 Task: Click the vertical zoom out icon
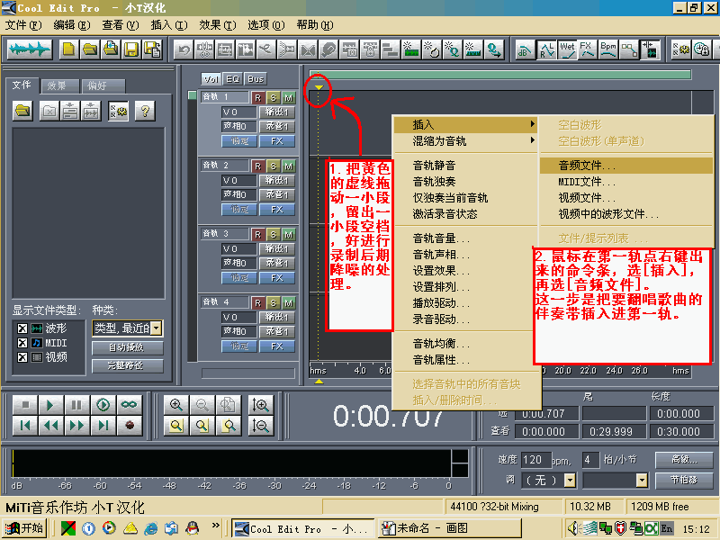260,426
